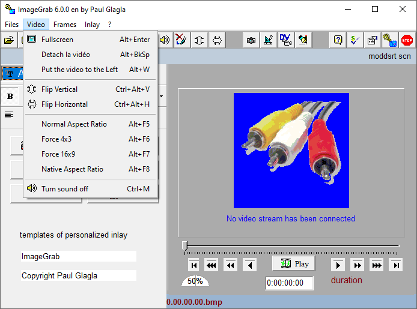Click the 0:00:00:00 timecode field
The image size is (417, 309).
pyautogui.click(x=290, y=283)
